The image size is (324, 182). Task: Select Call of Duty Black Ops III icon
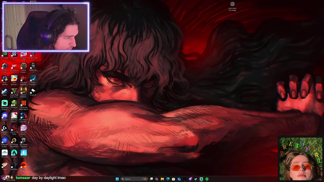(24, 105)
